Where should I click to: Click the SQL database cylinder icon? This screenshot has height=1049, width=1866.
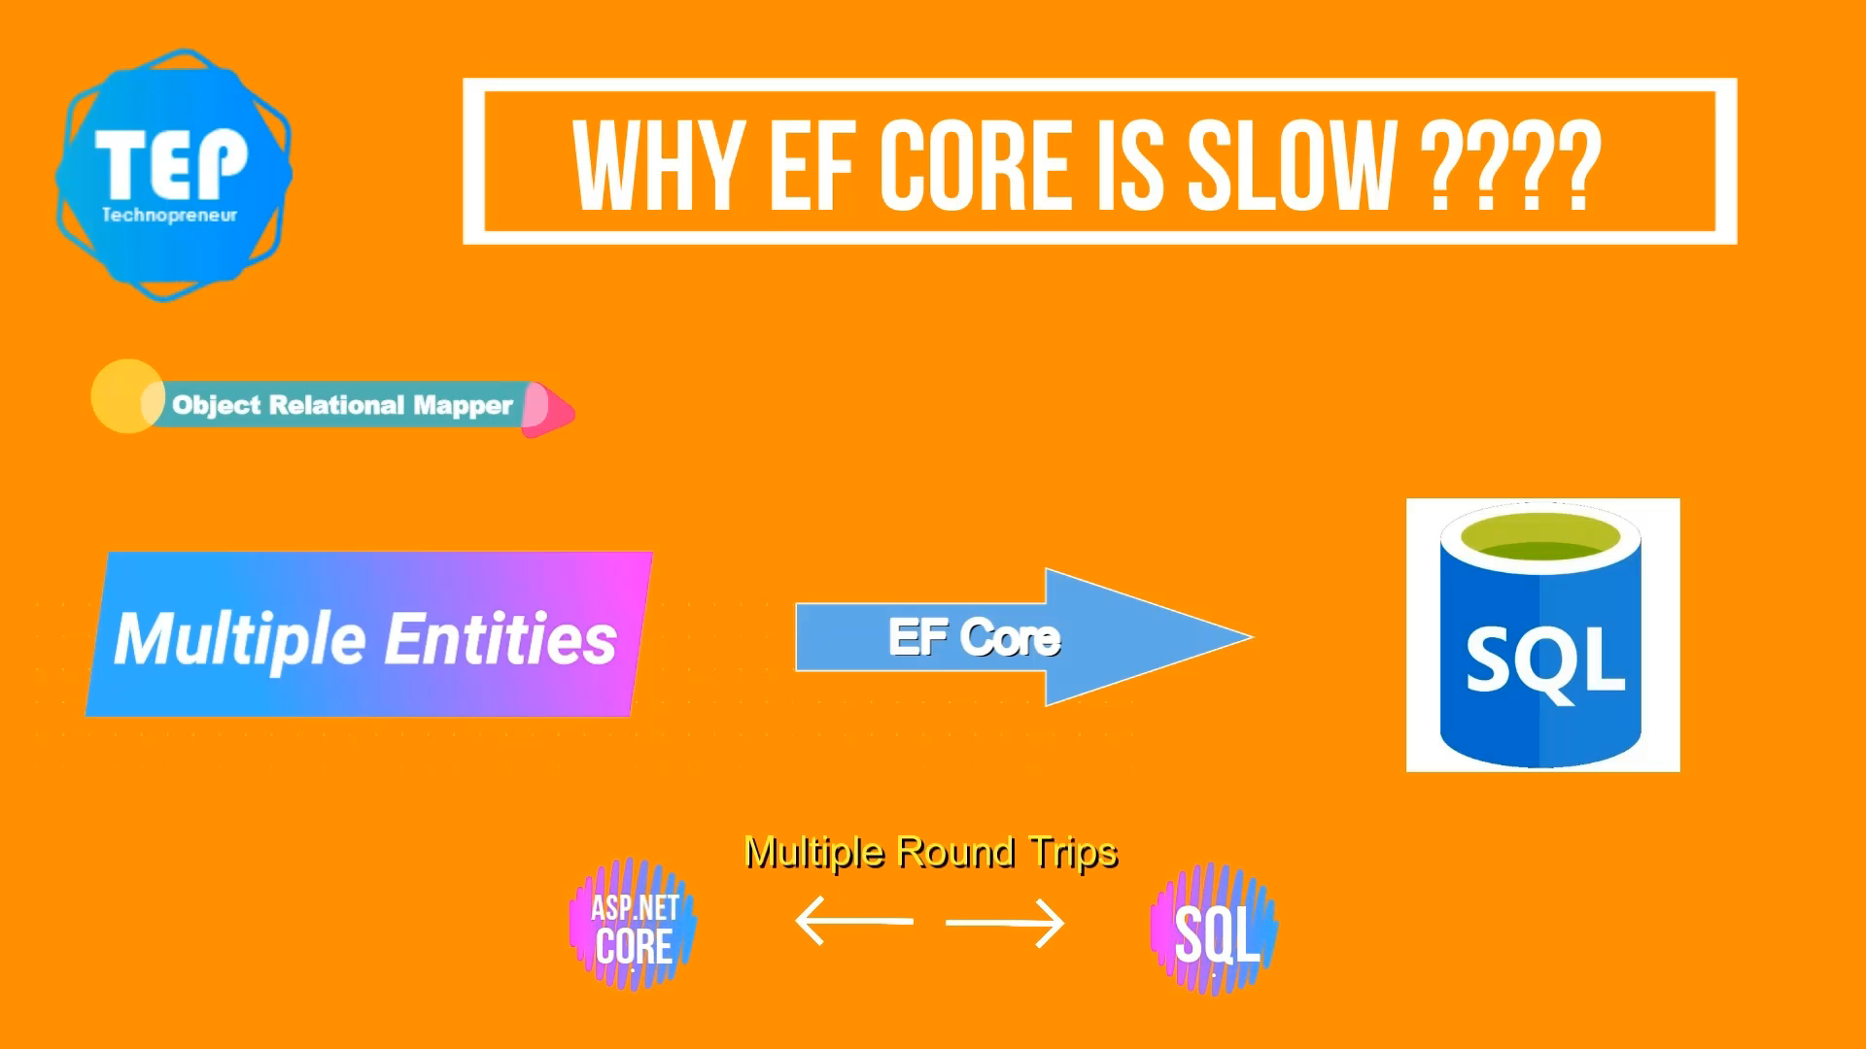click(x=1541, y=636)
